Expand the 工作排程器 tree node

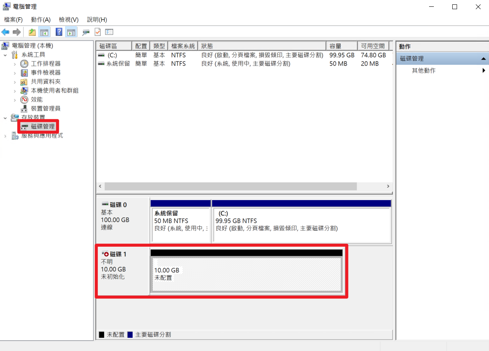coord(15,63)
